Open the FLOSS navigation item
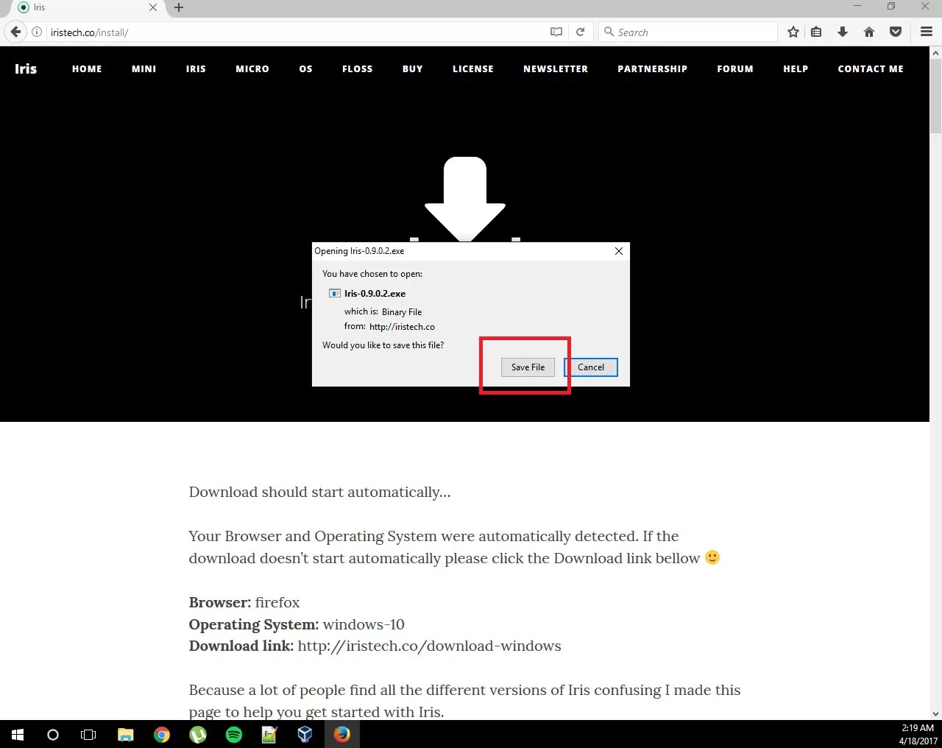 357,68
